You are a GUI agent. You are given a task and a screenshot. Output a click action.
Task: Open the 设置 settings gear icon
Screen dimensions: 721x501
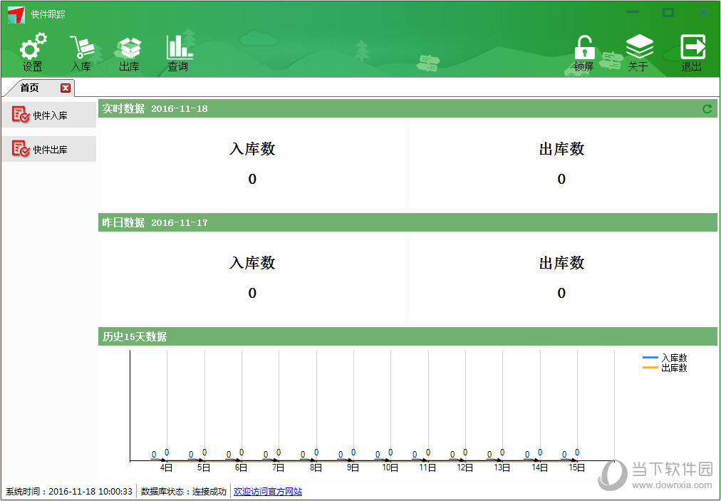pyautogui.click(x=32, y=49)
